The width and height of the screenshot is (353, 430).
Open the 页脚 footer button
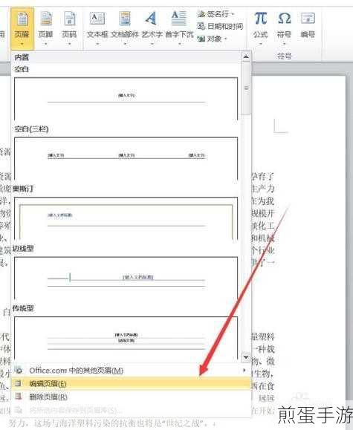pos(45,28)
